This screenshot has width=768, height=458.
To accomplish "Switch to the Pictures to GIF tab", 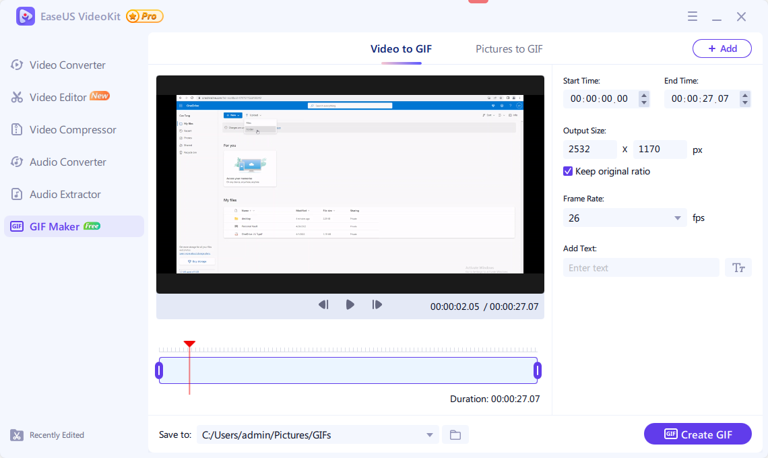I will pos(509,49).
